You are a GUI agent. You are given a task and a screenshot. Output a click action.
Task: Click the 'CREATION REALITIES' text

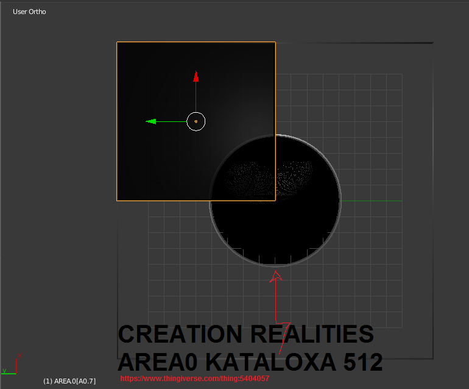pos(246,334)
